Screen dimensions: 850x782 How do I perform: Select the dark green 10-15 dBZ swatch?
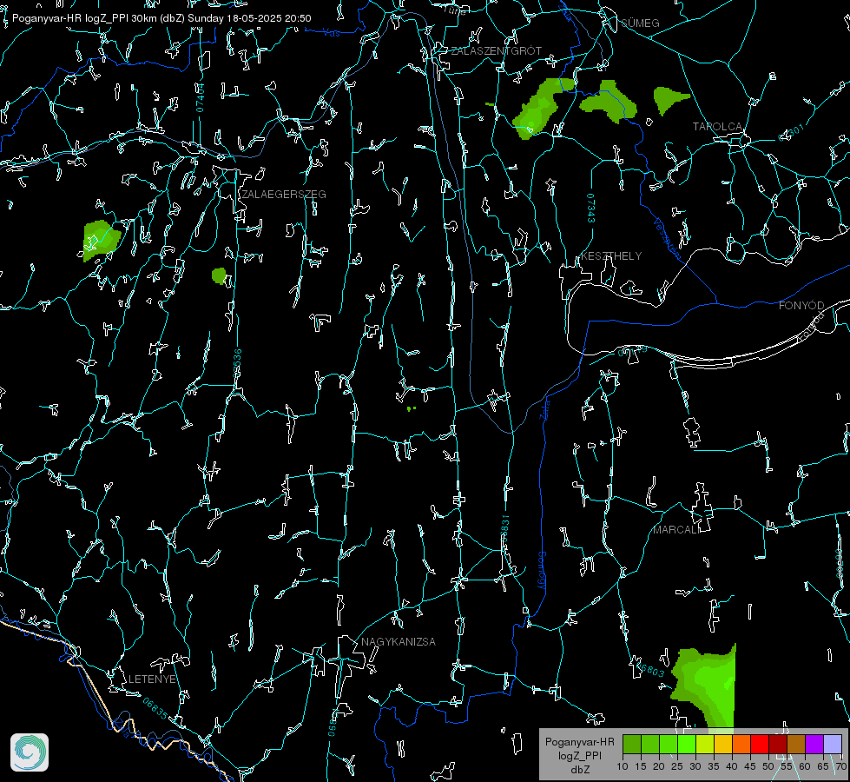coord(632,744)
